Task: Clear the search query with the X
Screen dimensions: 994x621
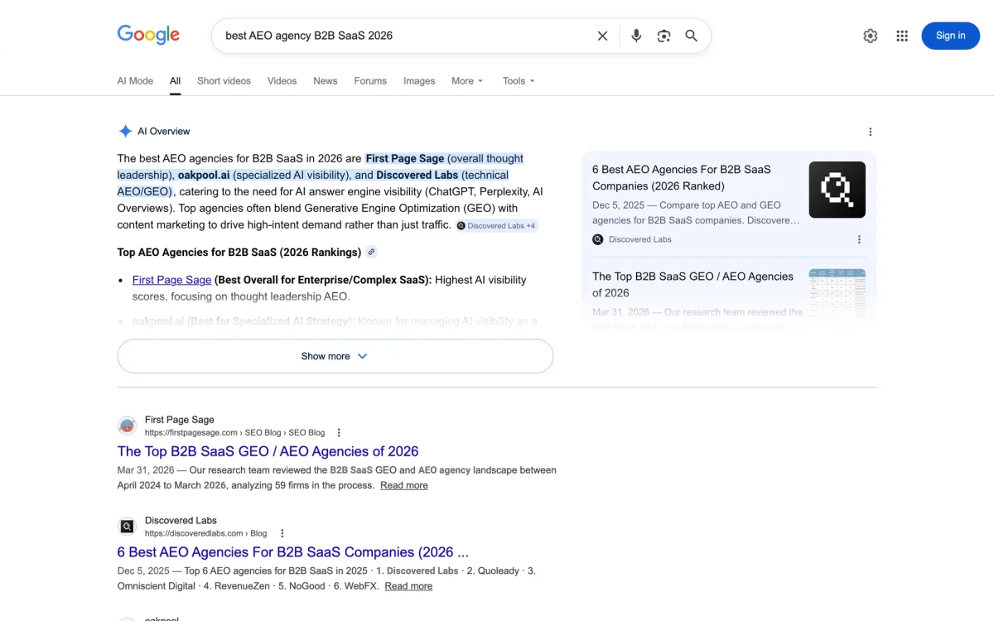Action: coord(602,36)
